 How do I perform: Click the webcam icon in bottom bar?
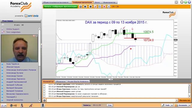pyautogui.click(x=22, y=105)
